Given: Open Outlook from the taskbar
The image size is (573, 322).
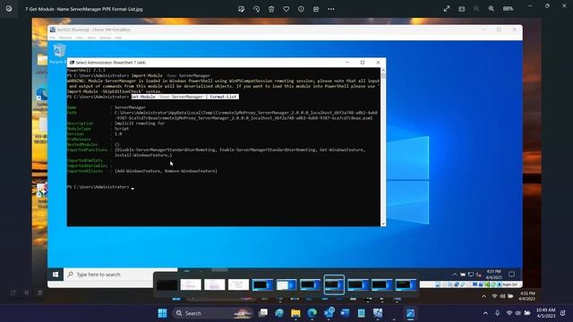Looking at the screenshot, I should (x=329, y=313).
